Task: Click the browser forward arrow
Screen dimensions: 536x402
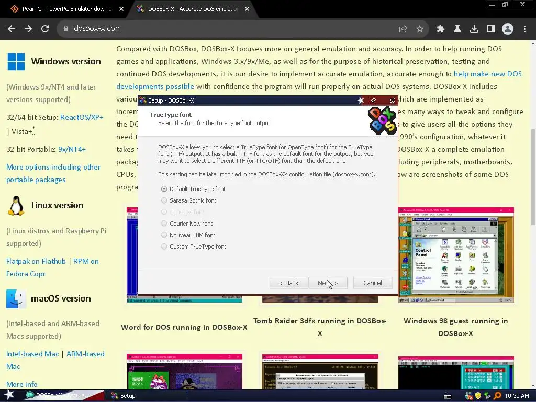Action: pos(28,29)
